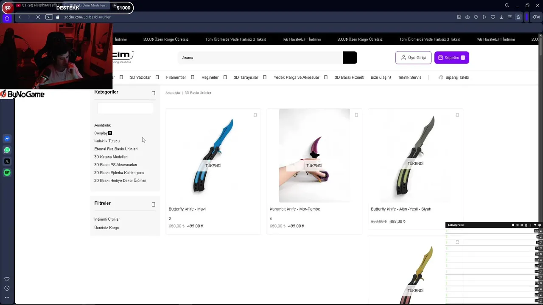The image size is (543, 305).
Task: Click the black search submit button
Action: [350, 58]
